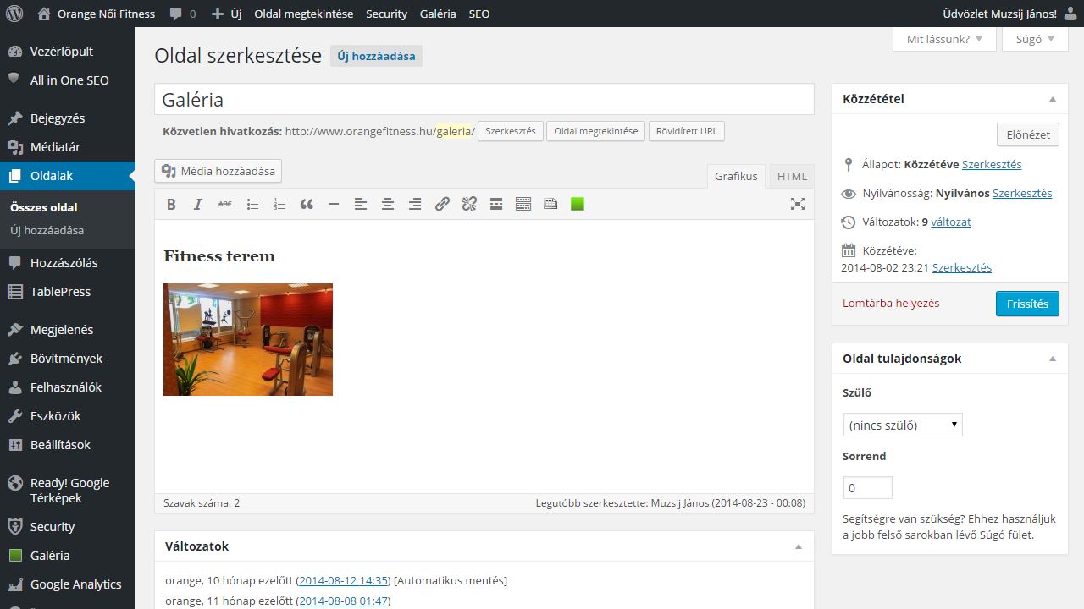
Task: Insert a numbered list
Action: pos(279,204)
